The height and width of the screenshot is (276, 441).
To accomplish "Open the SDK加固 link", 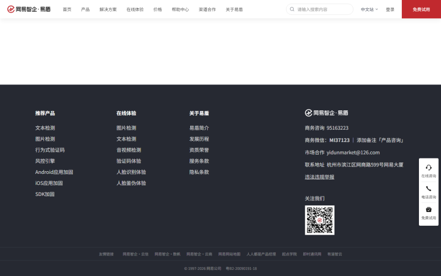I will (45, 194).
